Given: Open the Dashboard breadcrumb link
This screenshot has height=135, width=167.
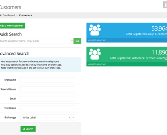Looking at the screenshot, I should [9, 16].
